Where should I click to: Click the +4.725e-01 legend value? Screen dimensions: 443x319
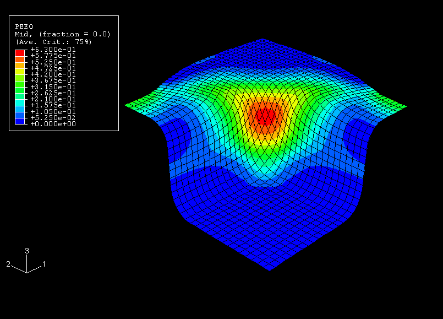click(53, 68)
